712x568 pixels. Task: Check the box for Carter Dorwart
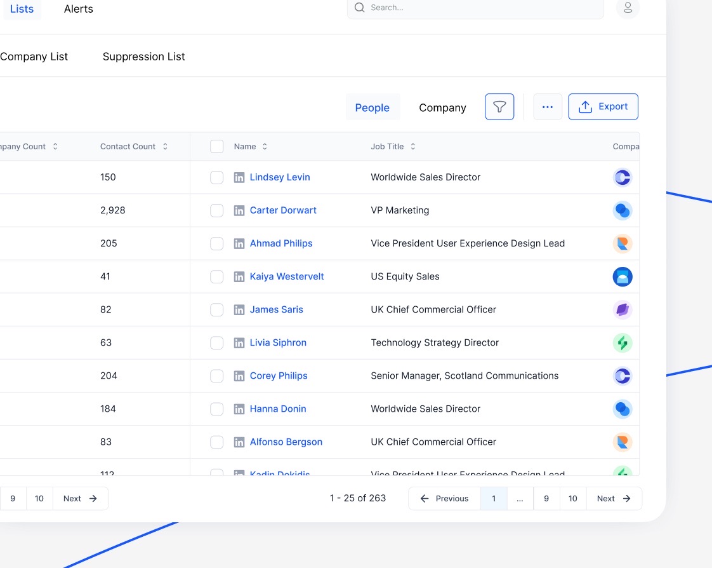coord(216,210)
